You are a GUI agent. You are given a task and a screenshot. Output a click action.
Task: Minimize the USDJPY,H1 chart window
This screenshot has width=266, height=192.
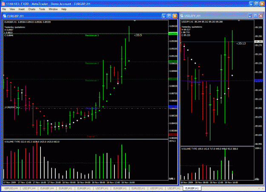(x=250, y=16)
